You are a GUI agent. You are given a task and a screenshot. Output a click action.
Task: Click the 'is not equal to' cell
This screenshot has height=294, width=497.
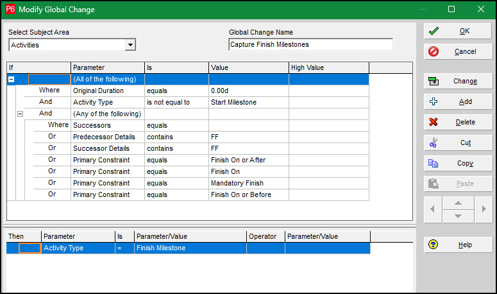click(176, 102)
